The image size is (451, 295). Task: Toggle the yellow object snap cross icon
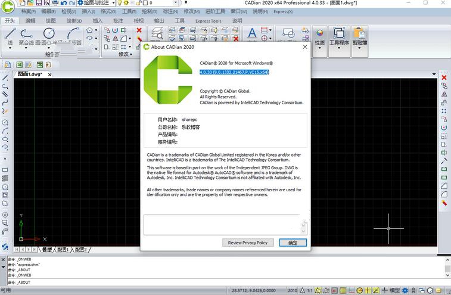(x=368, y=290)
